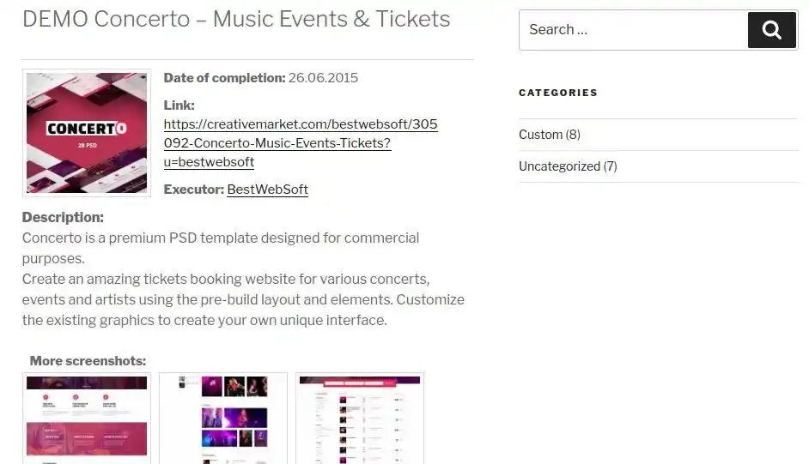809x464 pixels.
Task: Click the Date of completion label
Action: [x=224, y=78]
